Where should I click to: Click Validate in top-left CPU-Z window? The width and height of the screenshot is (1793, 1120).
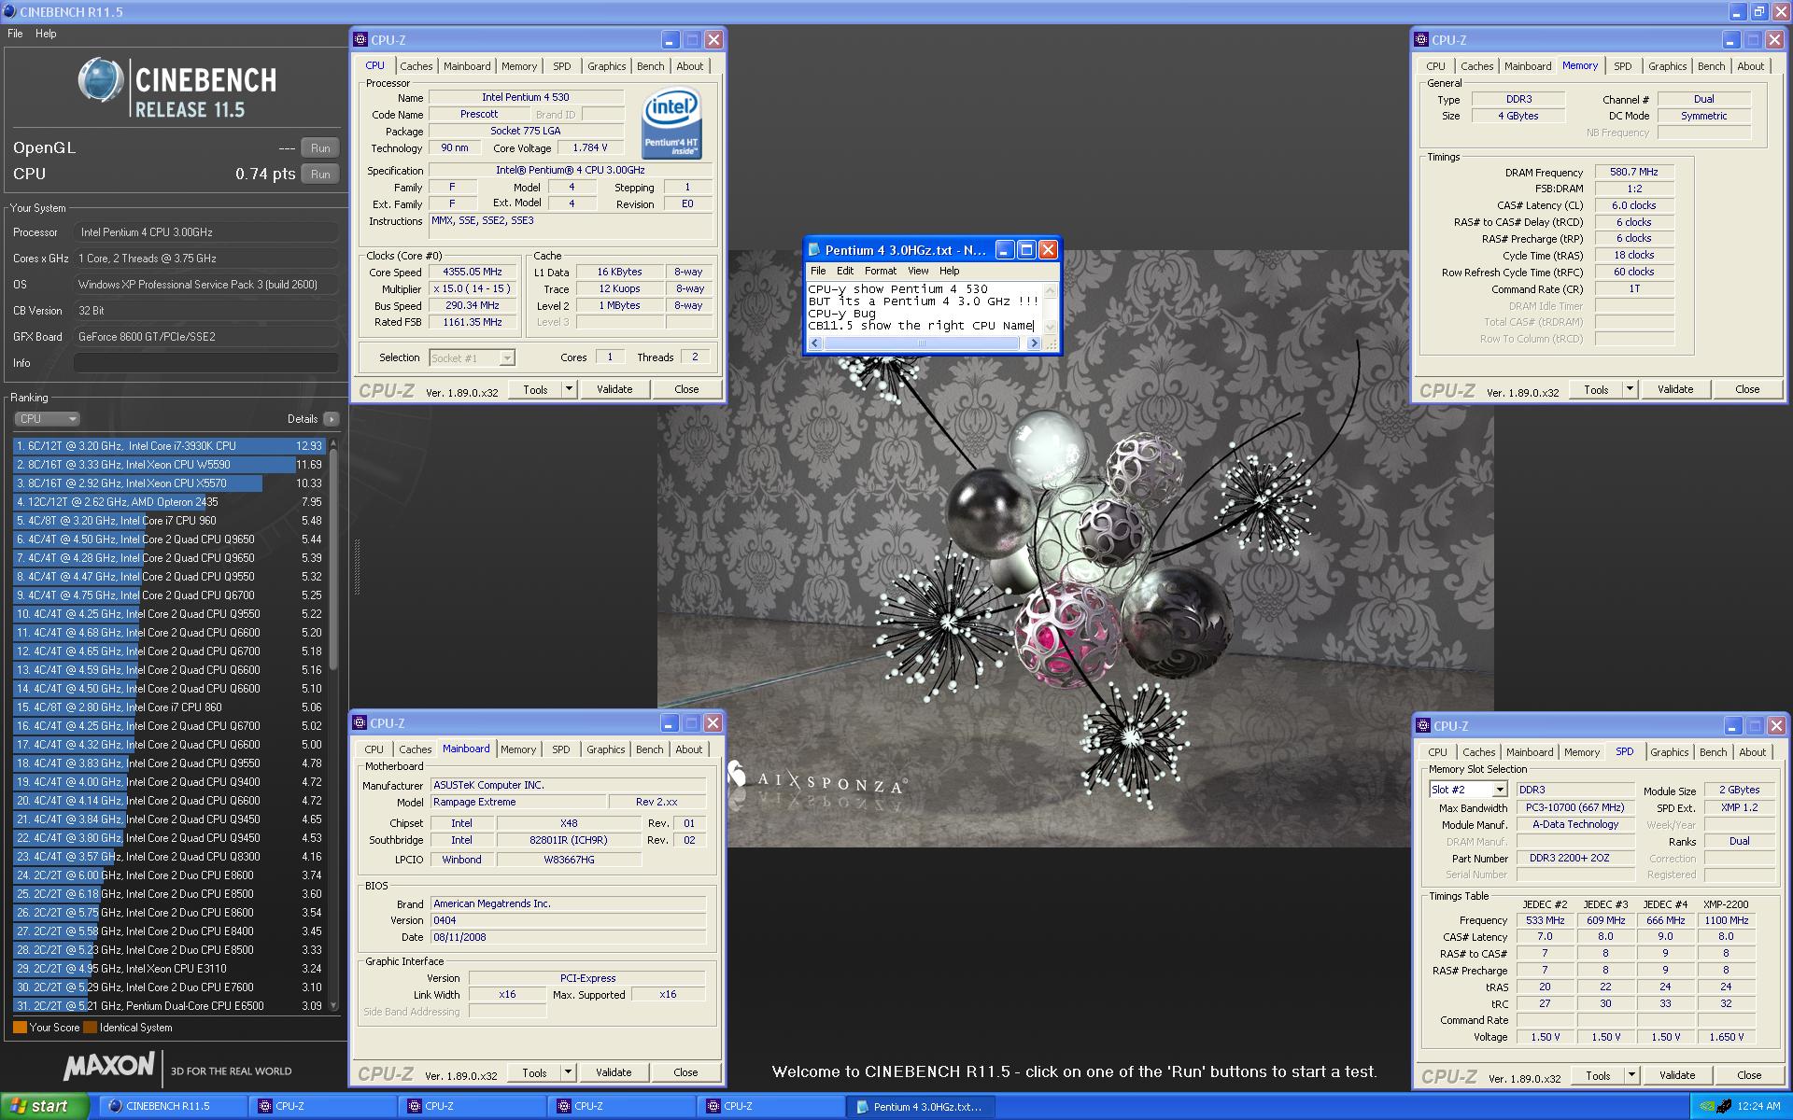coord(614,389)
